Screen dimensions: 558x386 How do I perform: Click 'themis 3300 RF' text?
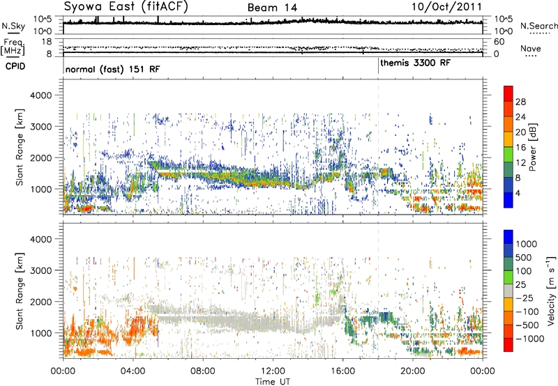pos(415,63)
